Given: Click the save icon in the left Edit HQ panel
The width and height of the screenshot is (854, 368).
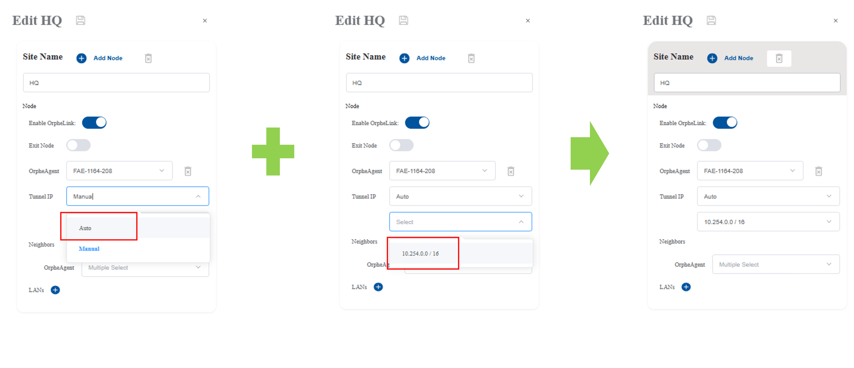Looking at the screenshot, I should tap(80, 21).
